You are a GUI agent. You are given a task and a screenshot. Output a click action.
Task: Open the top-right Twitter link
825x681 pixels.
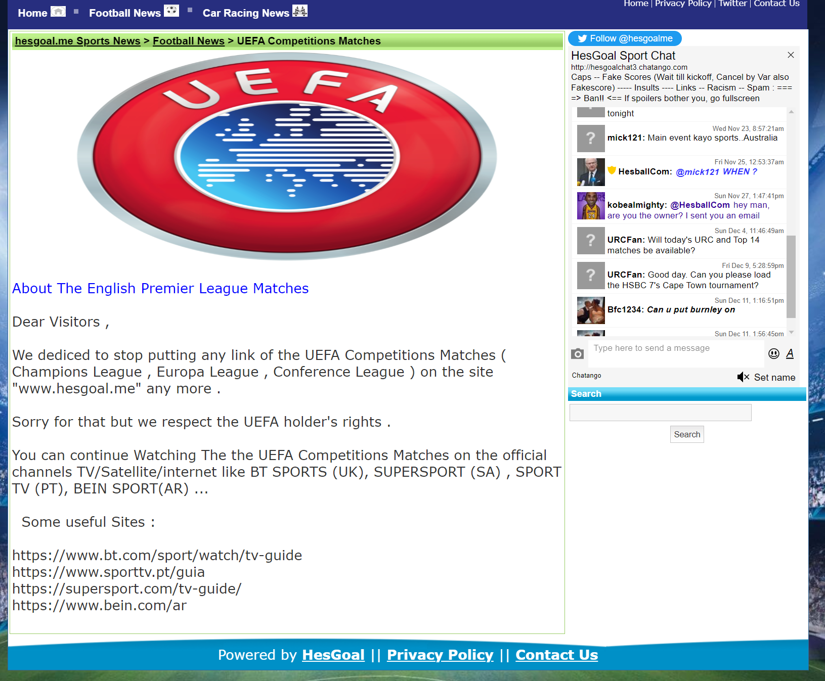coord(732,4)
